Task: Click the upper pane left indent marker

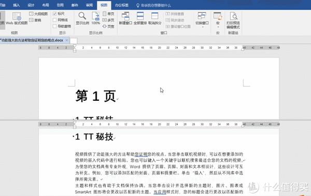Action: point(75,48)
